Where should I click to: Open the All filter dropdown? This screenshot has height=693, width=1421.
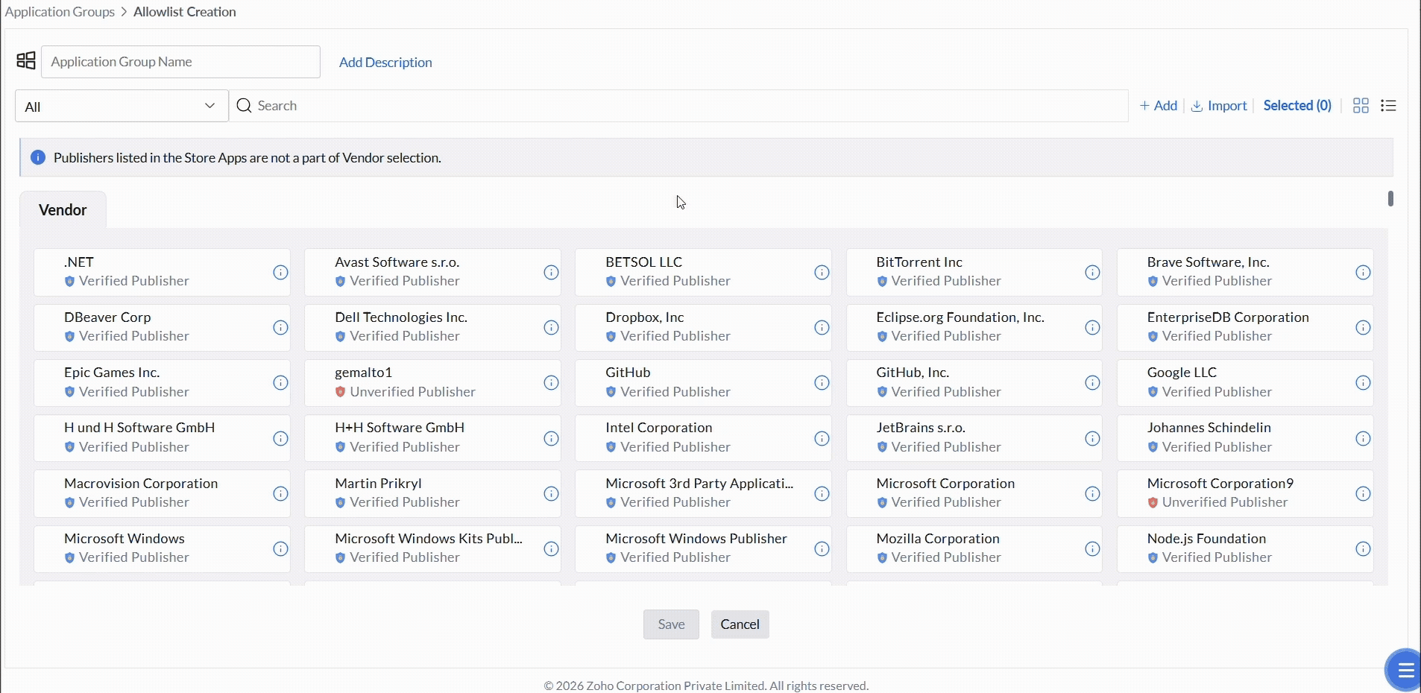pyautogui.click(x=122, y=106)
